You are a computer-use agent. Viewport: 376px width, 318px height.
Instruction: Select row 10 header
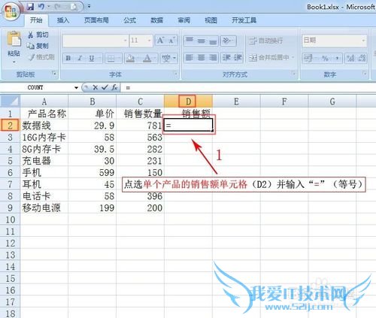(x=10, y=220)
